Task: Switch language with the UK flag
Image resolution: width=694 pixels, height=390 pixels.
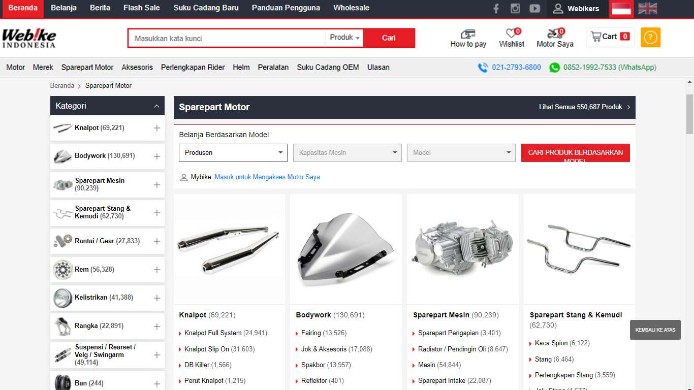Action: (x=647, y=8)
